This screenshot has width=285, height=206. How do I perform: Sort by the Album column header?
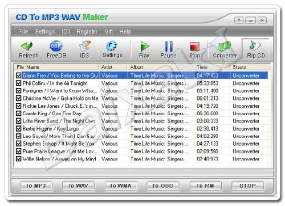[x=160, y=67]
